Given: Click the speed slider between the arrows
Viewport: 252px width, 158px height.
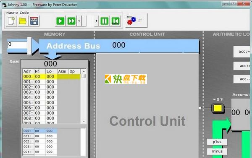Looking at the screenshot, I should 88,21.
